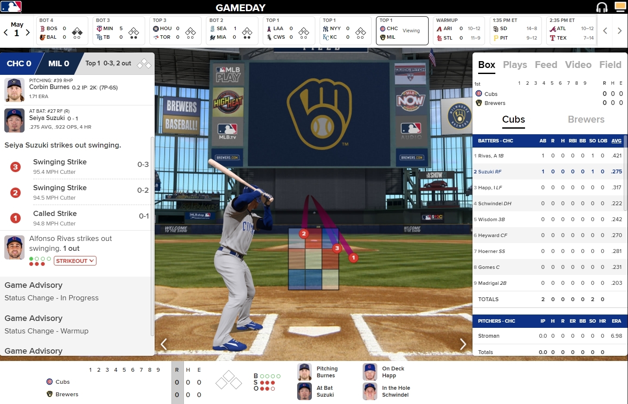Click pitch 2 circle icon in pitch list
This screenshot has width=628, height=404.
tap(16, 193)
